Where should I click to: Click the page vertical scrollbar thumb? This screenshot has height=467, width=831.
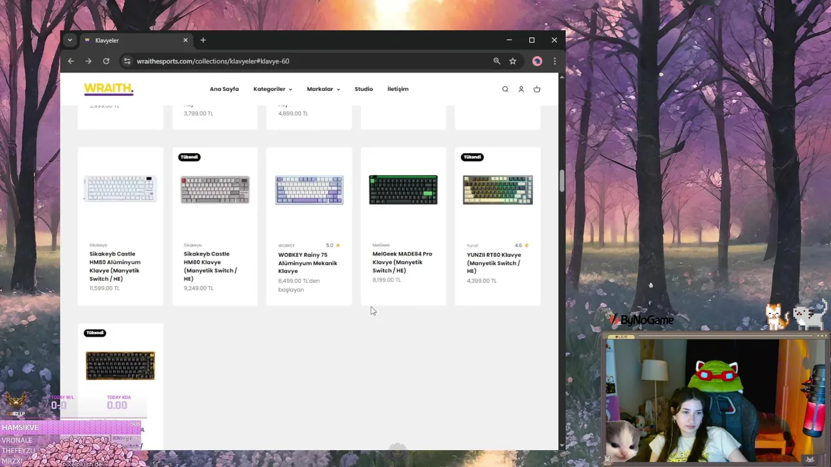pos(562,181)
